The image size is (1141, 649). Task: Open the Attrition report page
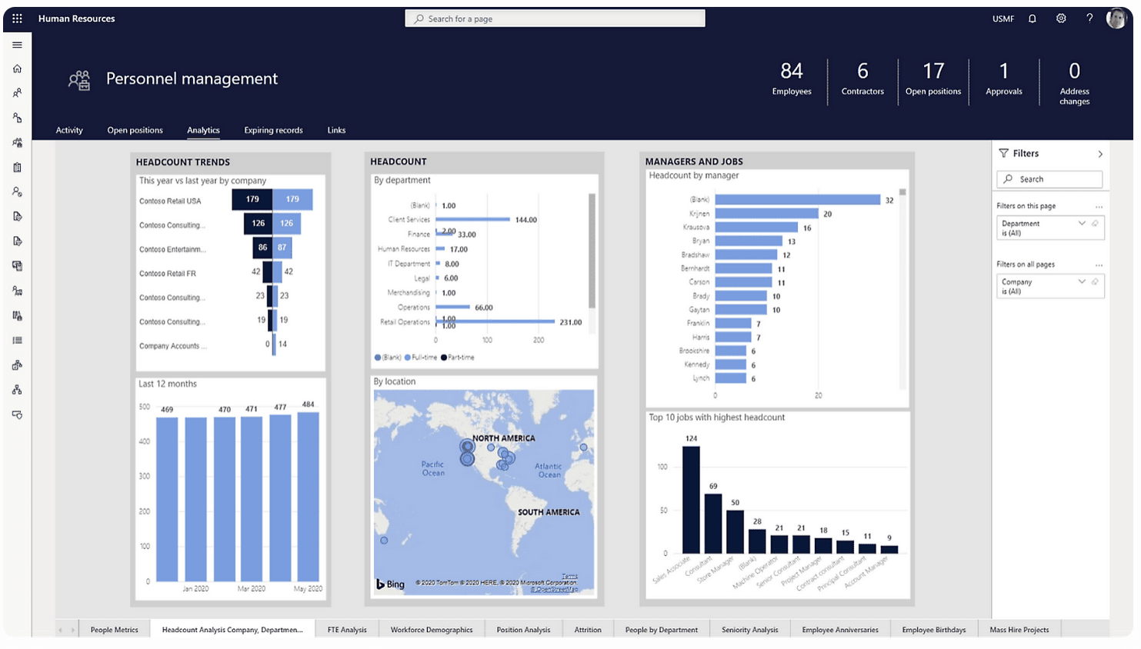[x=588, y=630]
